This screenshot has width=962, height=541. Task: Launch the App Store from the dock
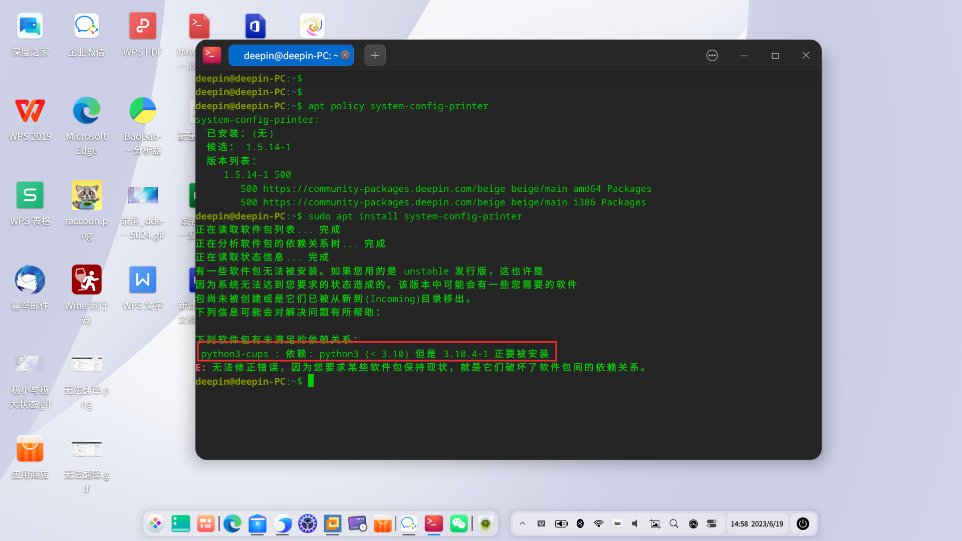point(383,523)
